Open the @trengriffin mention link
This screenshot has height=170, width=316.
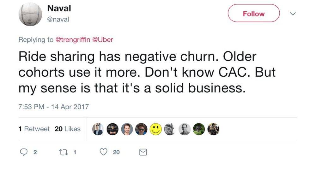(73, 39)
